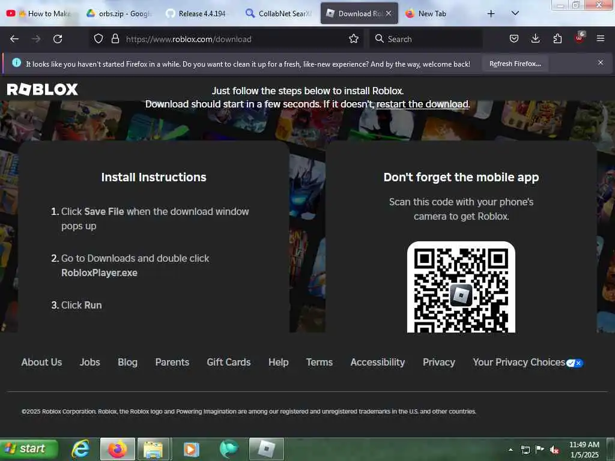This screenshot has height=461, width=615.
Task: Click the Search box in the toolbar
Action: (426, 39)
